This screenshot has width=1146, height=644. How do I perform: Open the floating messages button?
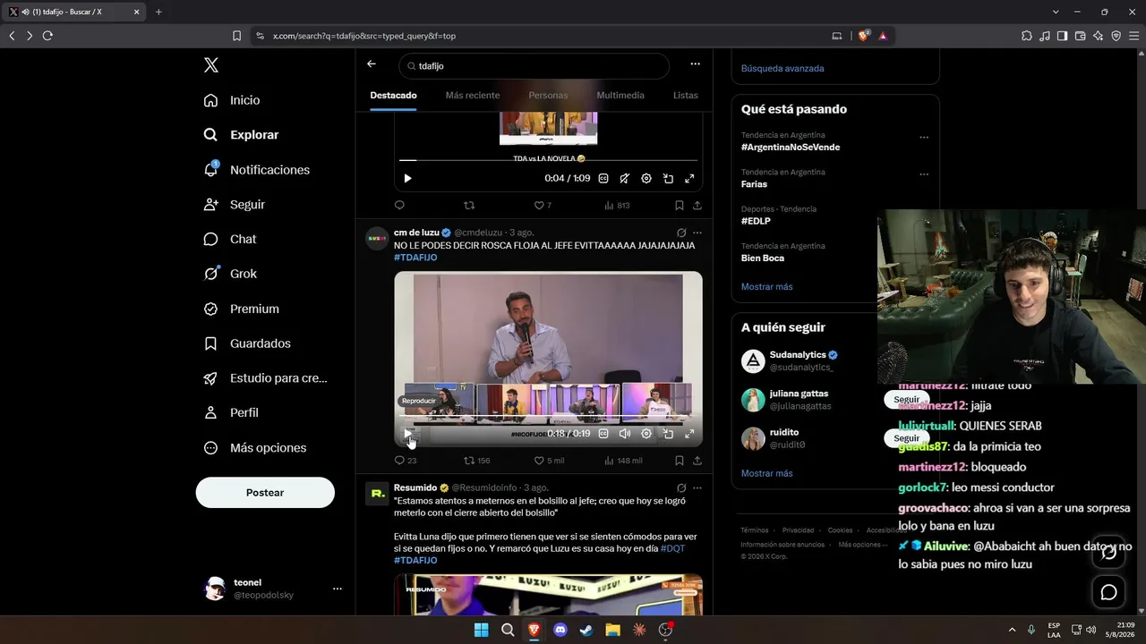[x=1108, y=592]
